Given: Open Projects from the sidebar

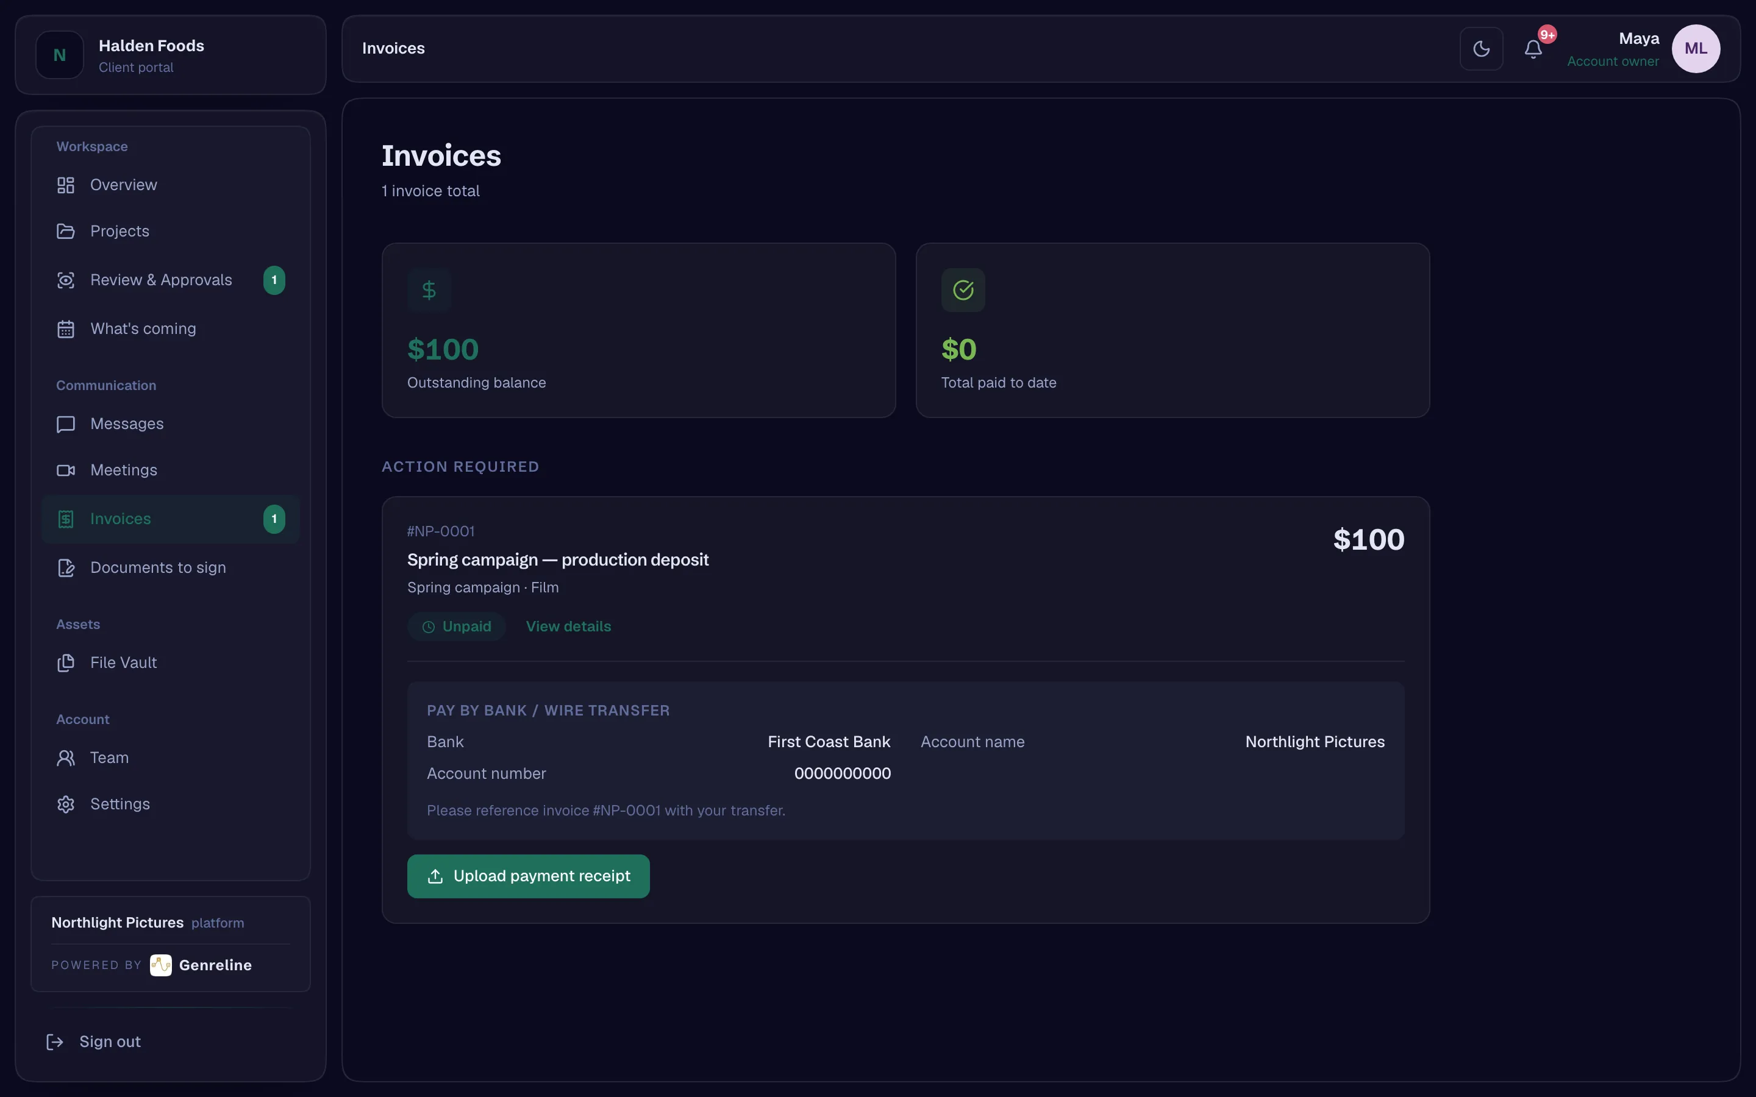Looking at the screenshot, I should coord(171,232).
